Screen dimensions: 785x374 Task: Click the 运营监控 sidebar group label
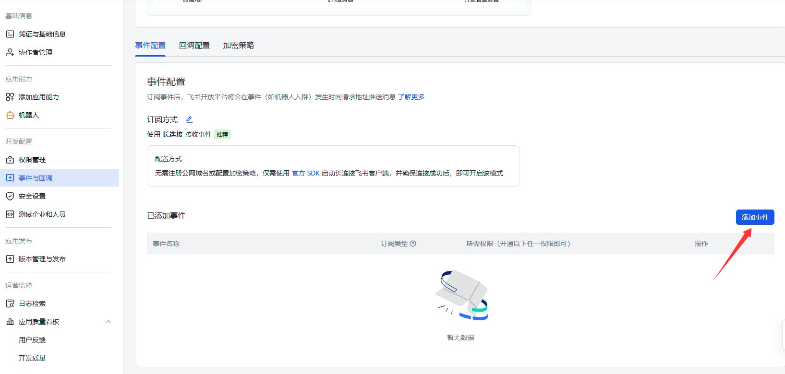[19, 285]
